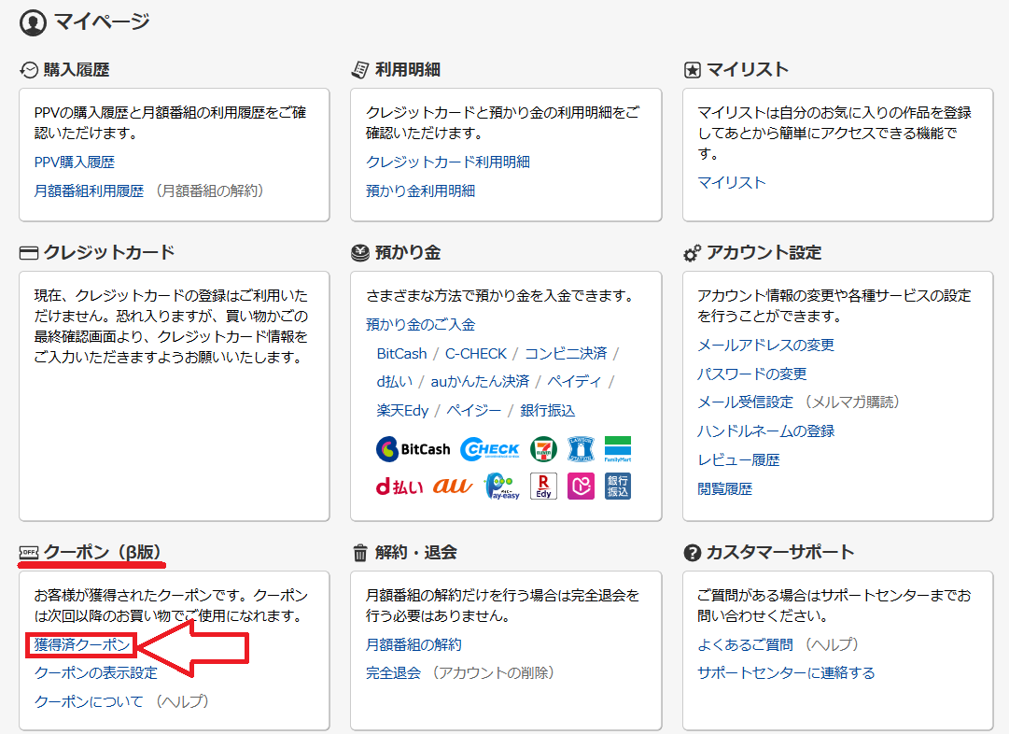The height and width of the screenshot is (734, 1009).
Task: Open 預かり金のご入金 deposit link
Action: click(x=421, y=324)
